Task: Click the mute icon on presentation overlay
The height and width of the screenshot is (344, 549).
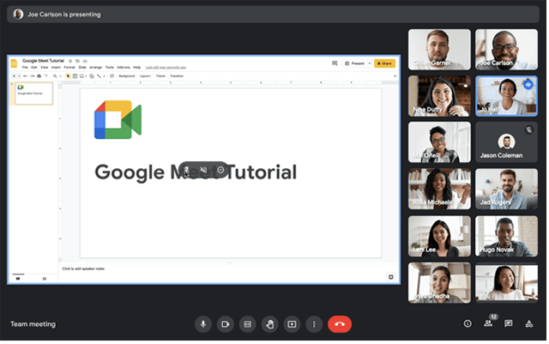Action: [203, 170]
